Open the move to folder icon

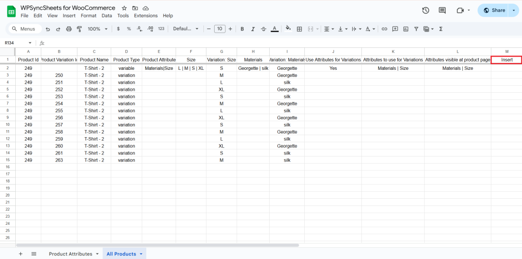[x=135, y=8]
